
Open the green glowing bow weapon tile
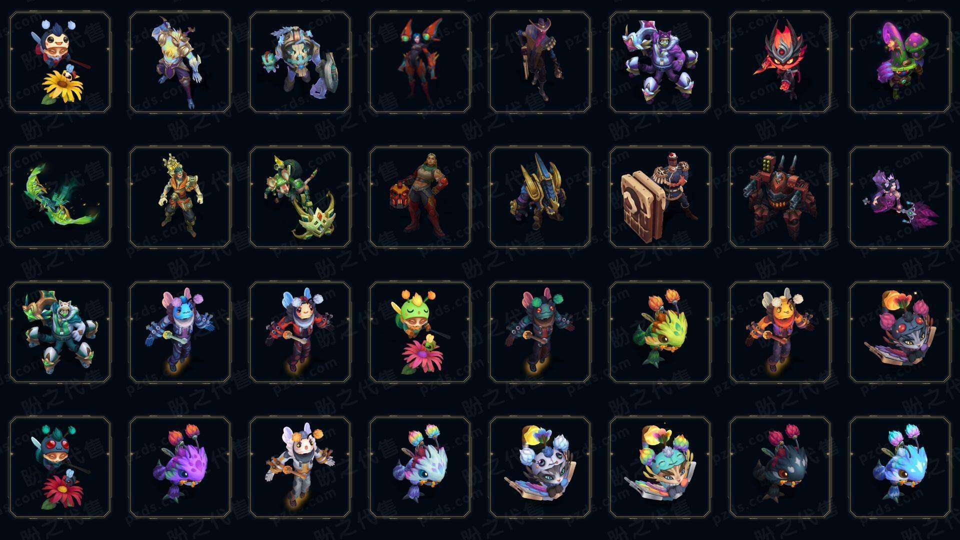coord(60,197)
